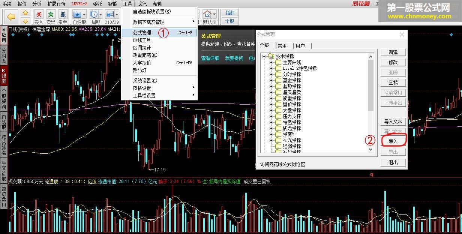This screenshot has height=234, width=462.
Task: Click the folder icon beside 强弱指标
Action: [278, 146]
